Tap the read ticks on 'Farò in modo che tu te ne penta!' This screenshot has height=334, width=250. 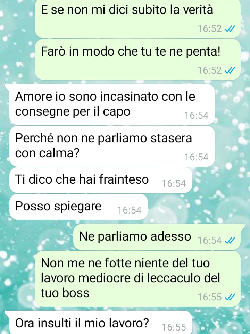pyautogui.click(x=230, y=70)
